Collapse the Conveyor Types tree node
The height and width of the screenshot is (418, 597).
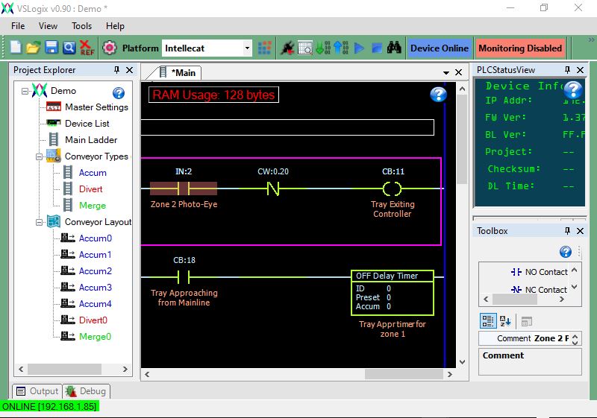tap(38, 156)
